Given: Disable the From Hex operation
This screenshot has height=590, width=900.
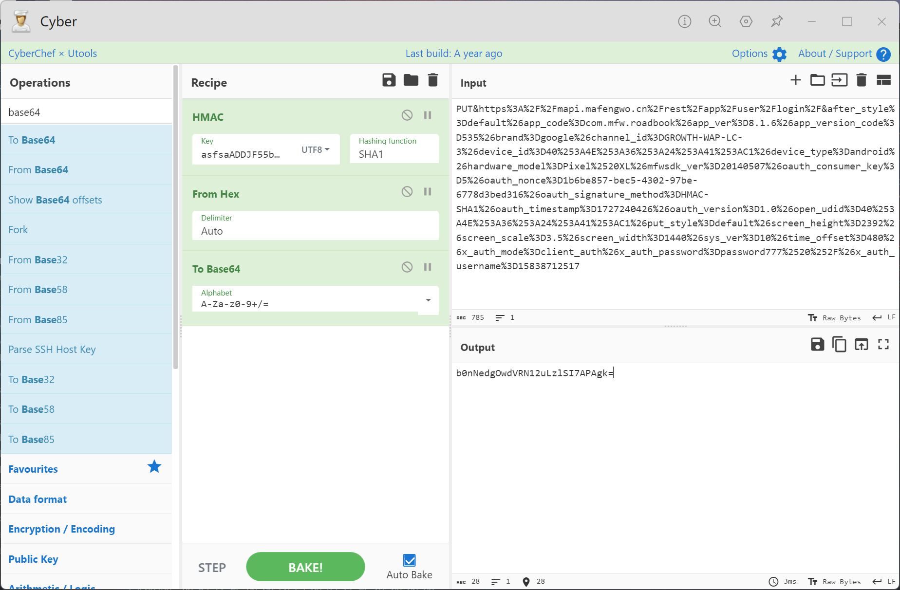Looking at the screenshot, I should 407,192.
